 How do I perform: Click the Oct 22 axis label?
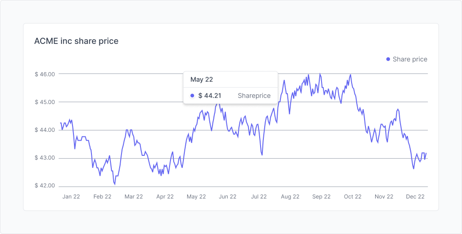[x=353, y=197]
